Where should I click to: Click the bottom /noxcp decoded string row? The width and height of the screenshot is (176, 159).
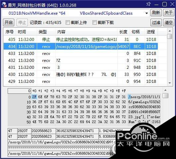(61, 153)
